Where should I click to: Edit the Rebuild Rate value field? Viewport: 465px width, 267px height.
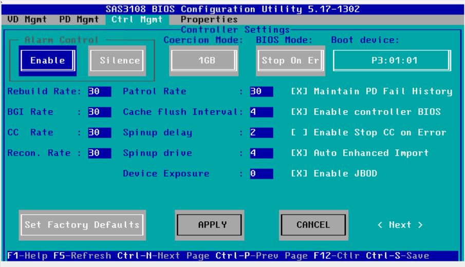pyautogui.click(x=100, y=91)
